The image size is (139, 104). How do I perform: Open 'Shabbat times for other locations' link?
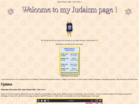click(69, 76)
